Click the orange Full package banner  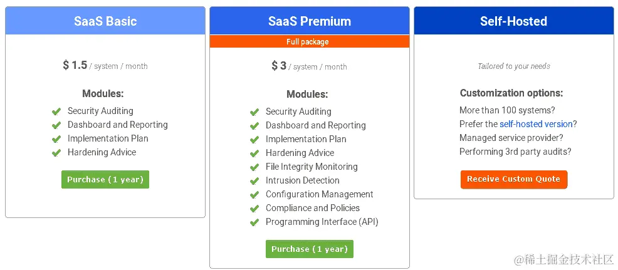coord(310,42)
